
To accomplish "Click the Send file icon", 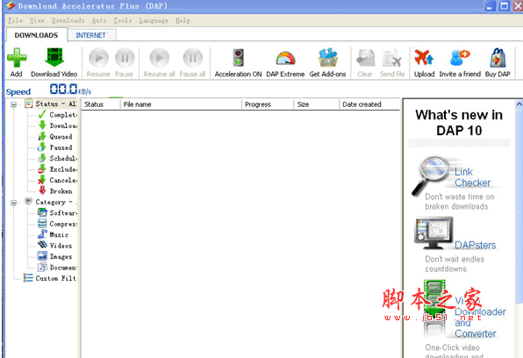I will point(392,58).
